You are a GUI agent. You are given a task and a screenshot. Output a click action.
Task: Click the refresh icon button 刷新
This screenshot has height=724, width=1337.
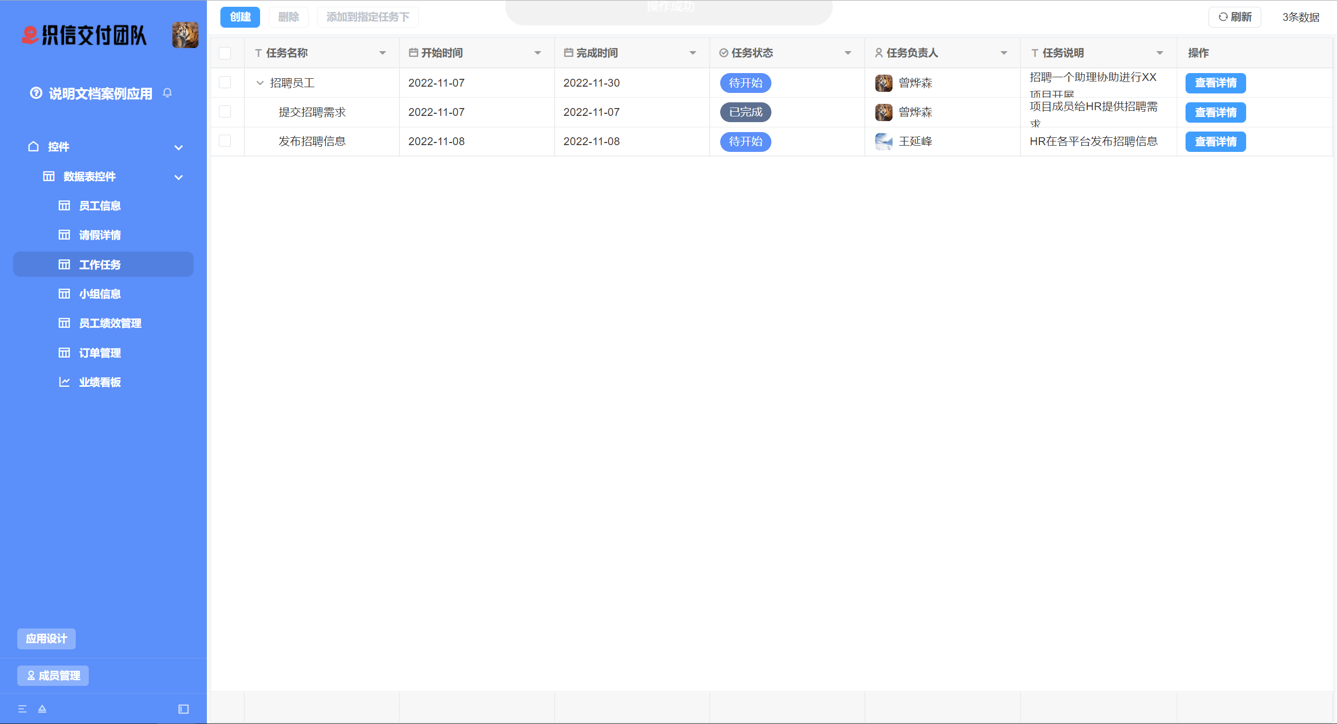click(x=1235, y=17)
